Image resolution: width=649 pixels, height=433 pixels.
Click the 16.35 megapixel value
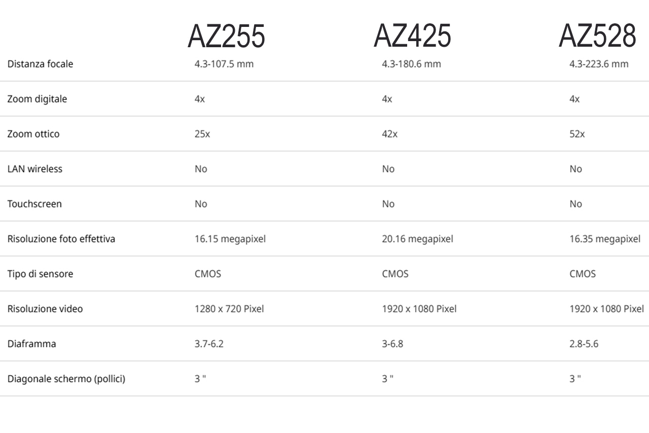pyautogui.click(x=605, y=239)
